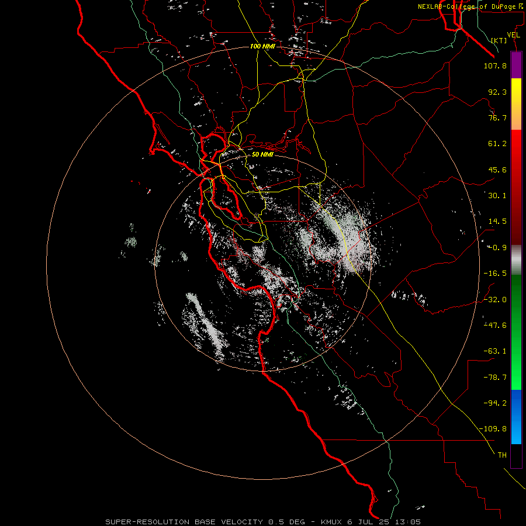
Task: Select the -0.9 legend value
Action: 497,248
